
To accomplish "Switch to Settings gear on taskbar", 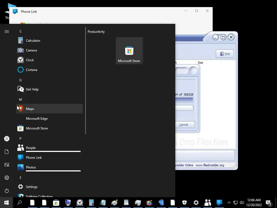I will [196, 203].
